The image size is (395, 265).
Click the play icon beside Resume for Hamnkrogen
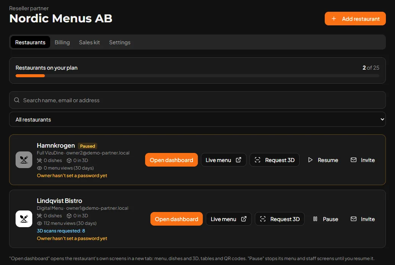(x=310, y=160)
